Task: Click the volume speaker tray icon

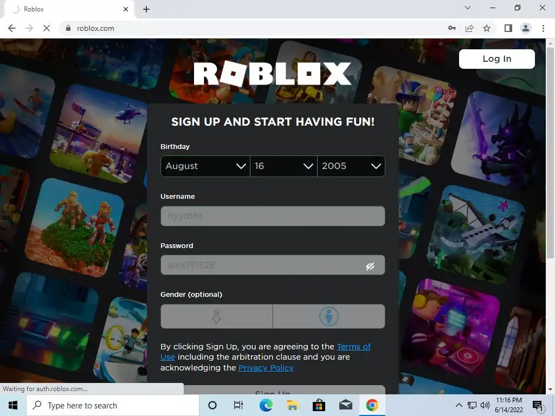Action: tap(485, 405)
